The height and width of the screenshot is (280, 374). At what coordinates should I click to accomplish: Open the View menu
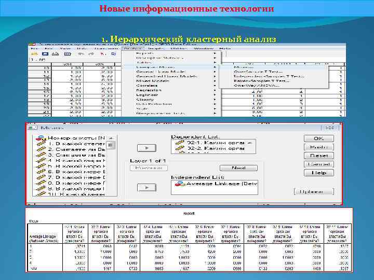[x=65, y=48]
